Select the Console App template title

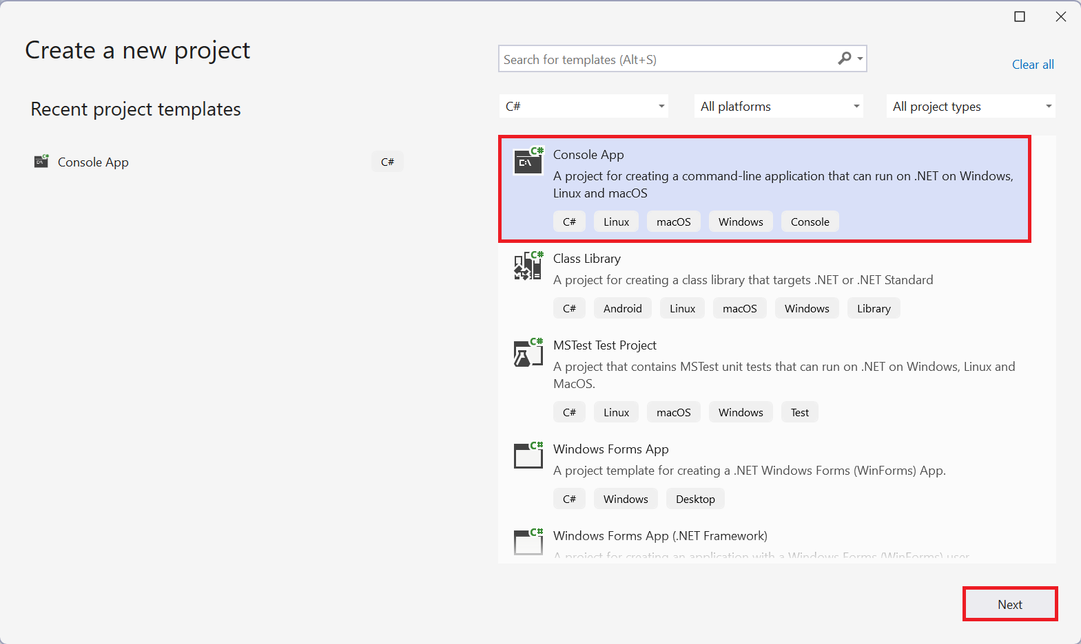588,155
